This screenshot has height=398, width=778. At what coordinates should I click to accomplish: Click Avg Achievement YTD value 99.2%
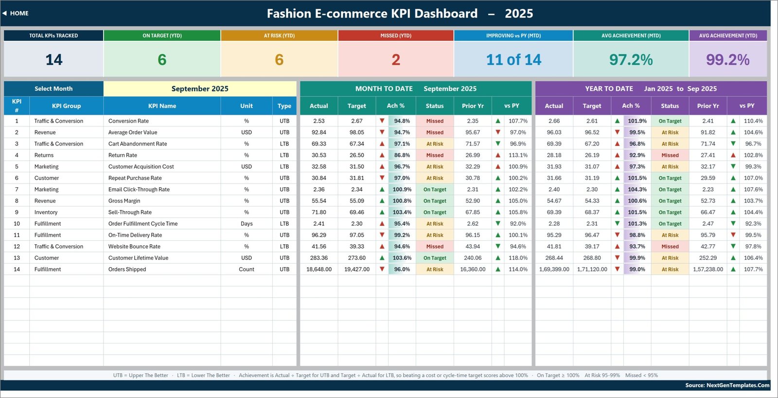coord(728,60)
